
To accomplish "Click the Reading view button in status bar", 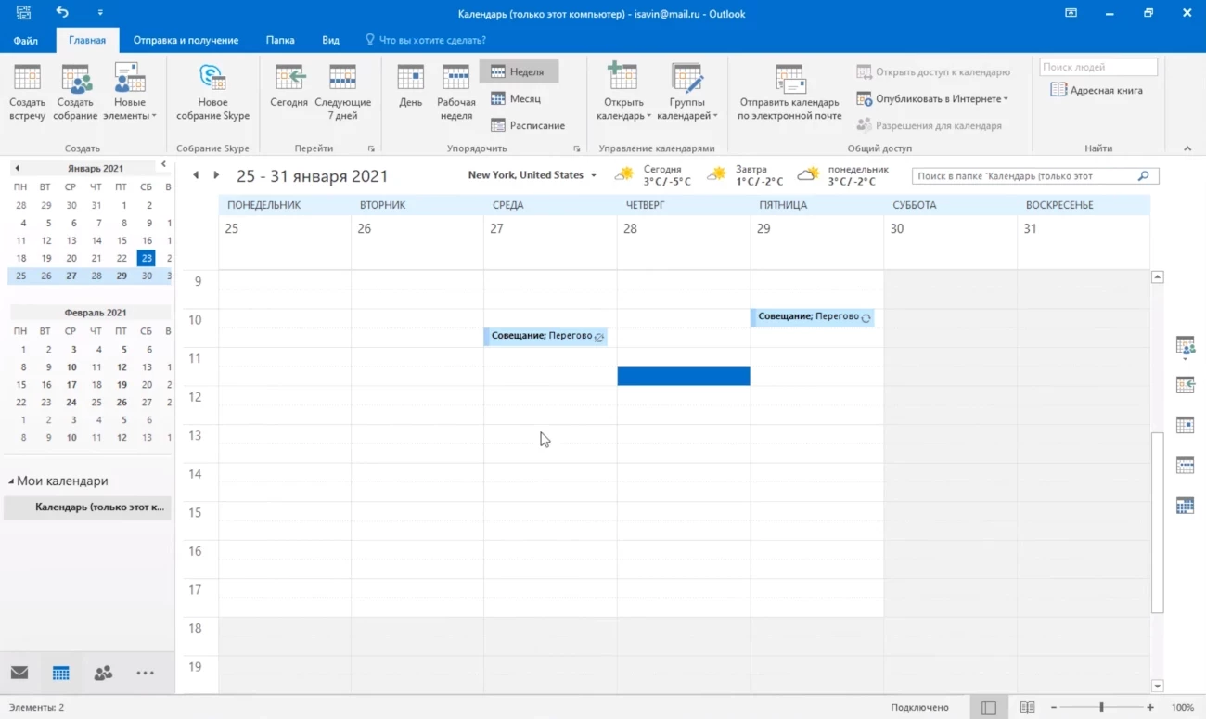I will pos(1027,707).
